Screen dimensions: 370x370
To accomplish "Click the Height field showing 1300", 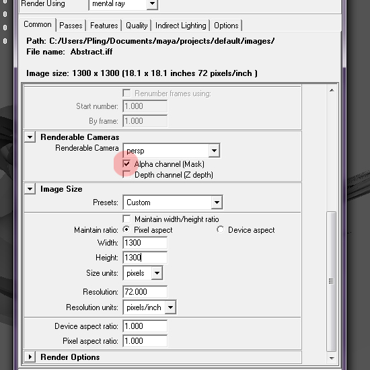I will [x=145, y=258].
